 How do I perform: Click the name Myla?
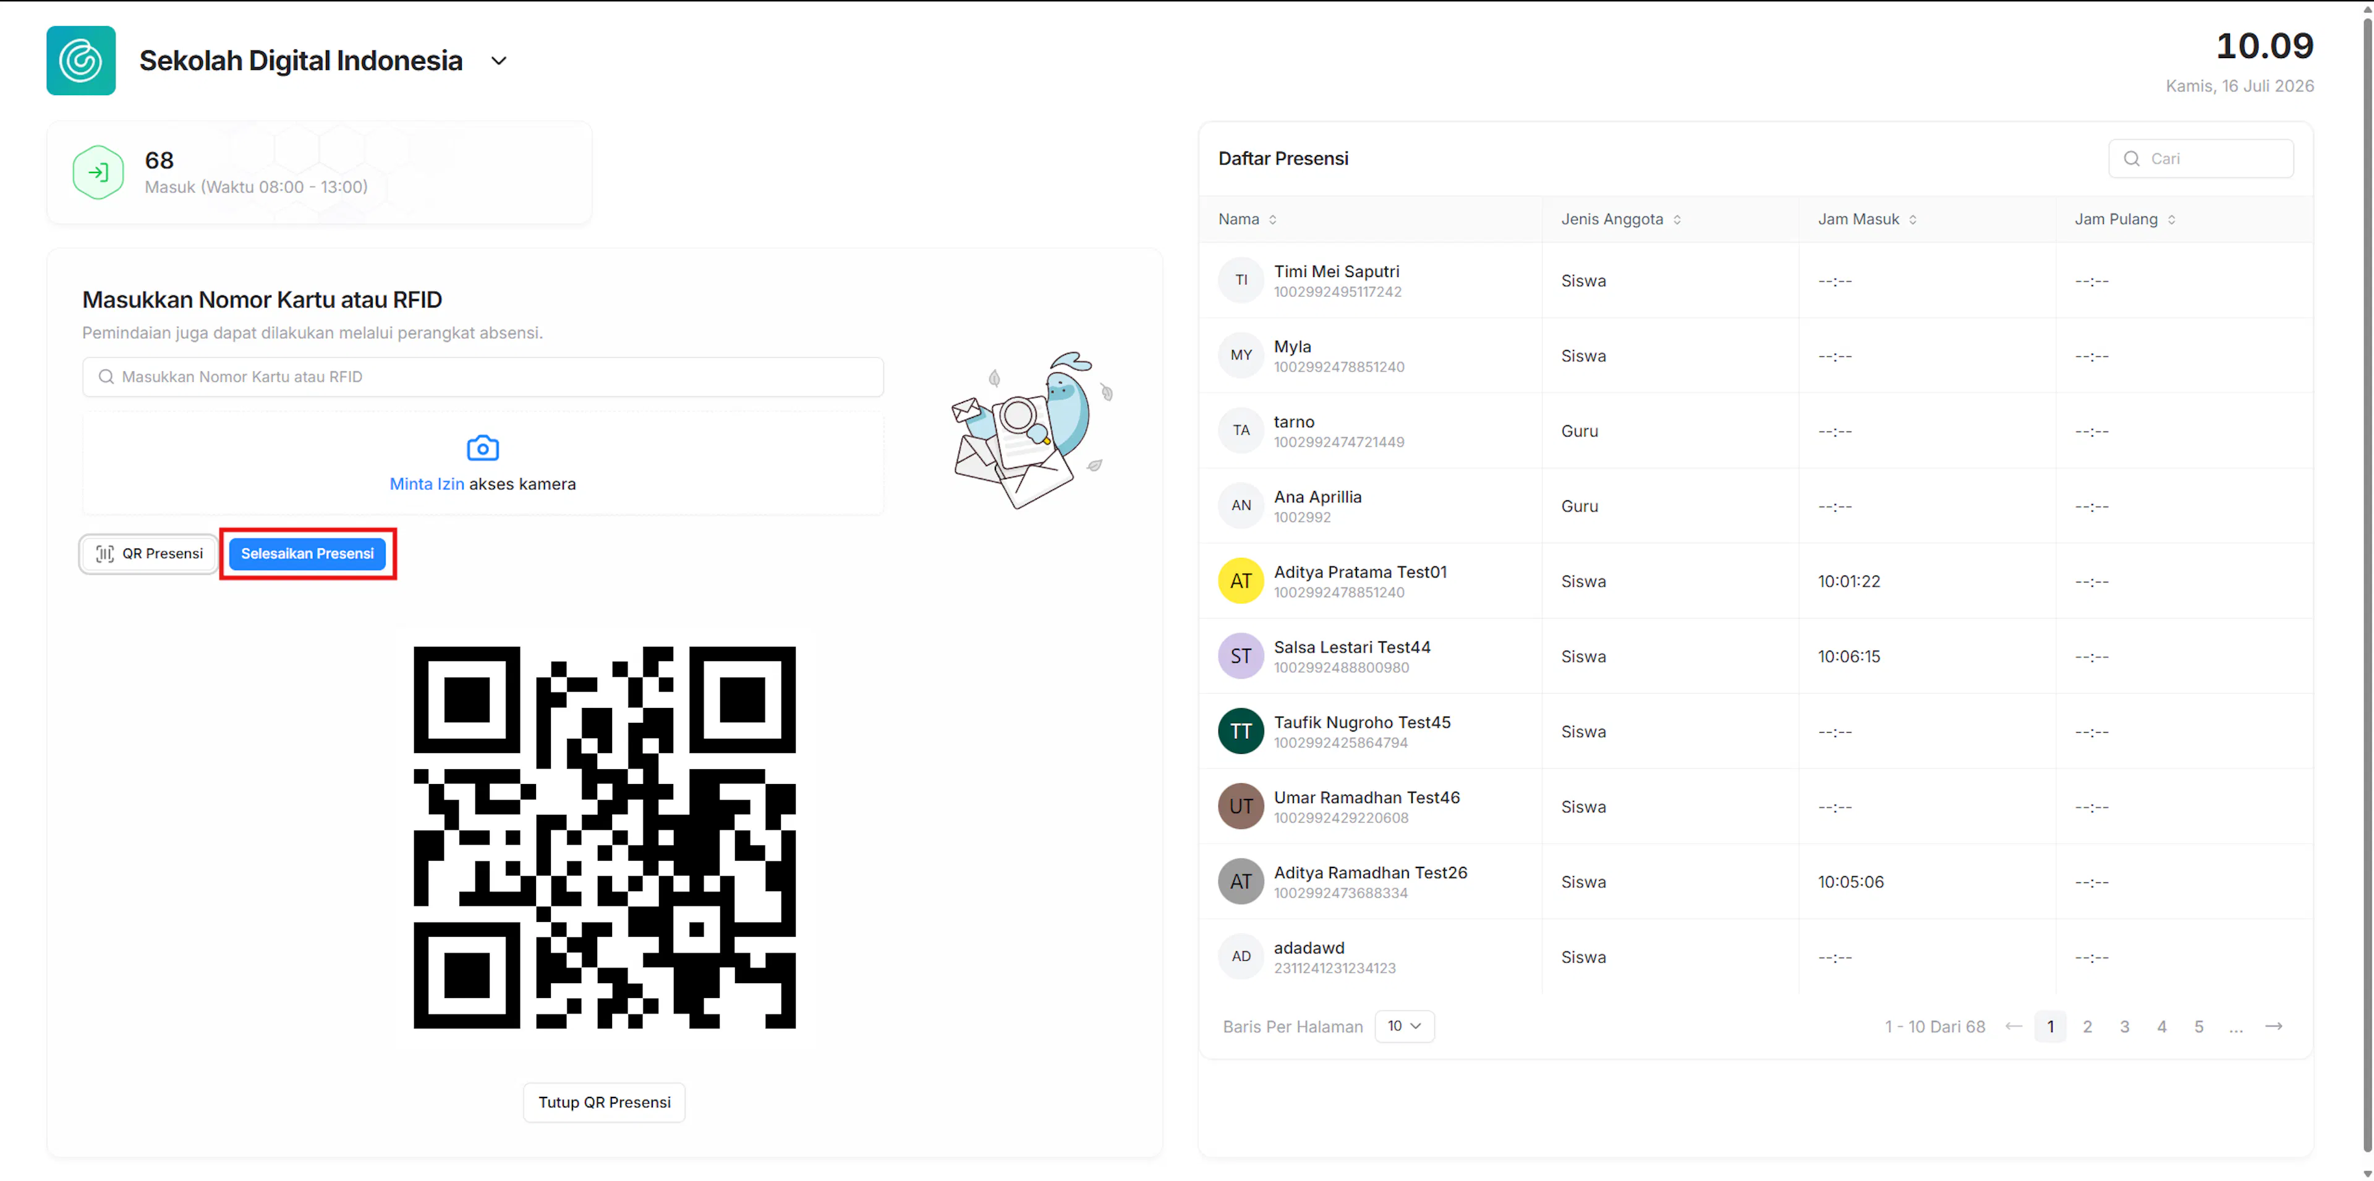(x=1292, y=347)
